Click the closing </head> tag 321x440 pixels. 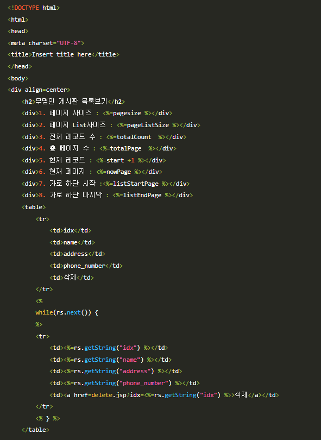point(20,66)
